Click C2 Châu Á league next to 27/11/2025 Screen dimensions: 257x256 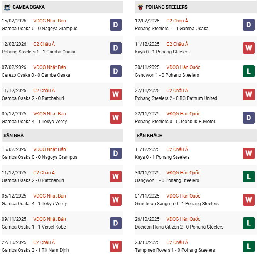[x=177, y=91]
